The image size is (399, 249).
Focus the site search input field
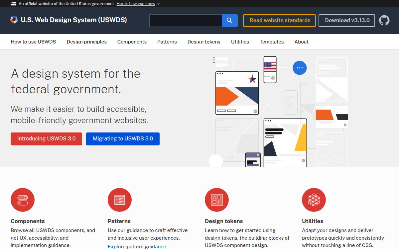point(186,21)
